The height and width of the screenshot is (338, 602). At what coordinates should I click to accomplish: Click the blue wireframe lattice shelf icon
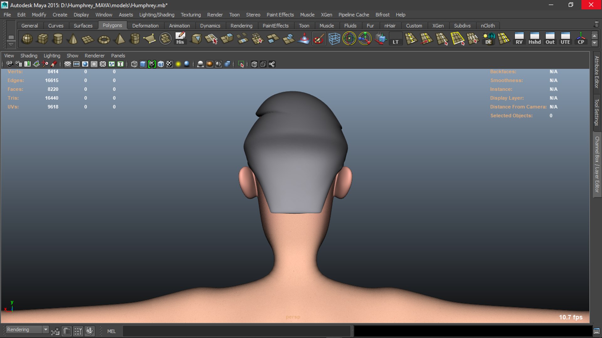click(x=334, y=39)
